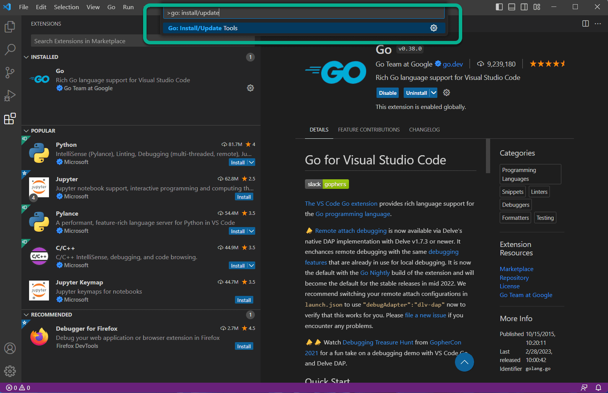Click the scroll-to-top round arrow button
The image size is (608, 393).
465,362
